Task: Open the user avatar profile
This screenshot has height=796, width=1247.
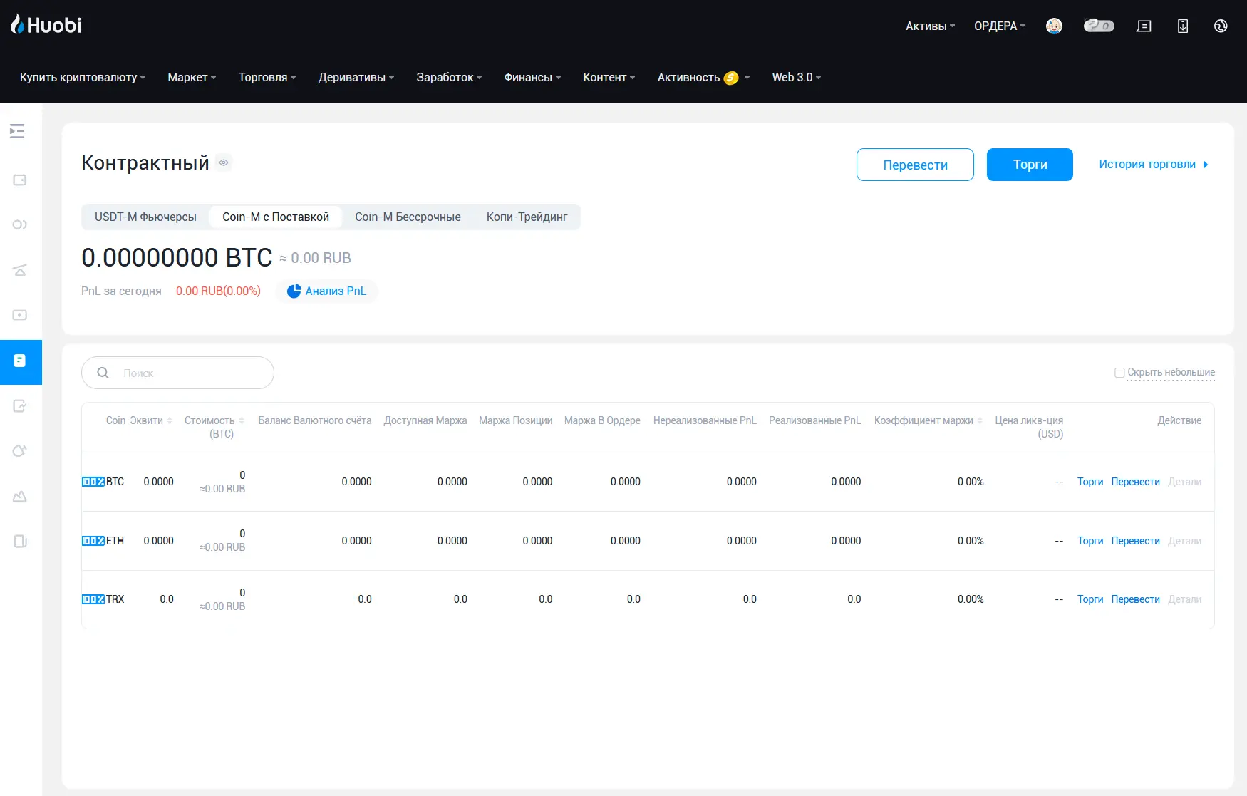Action: (x=1054, y=26)
